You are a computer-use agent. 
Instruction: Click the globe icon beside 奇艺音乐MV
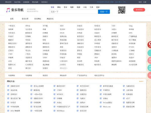(78, 86)
